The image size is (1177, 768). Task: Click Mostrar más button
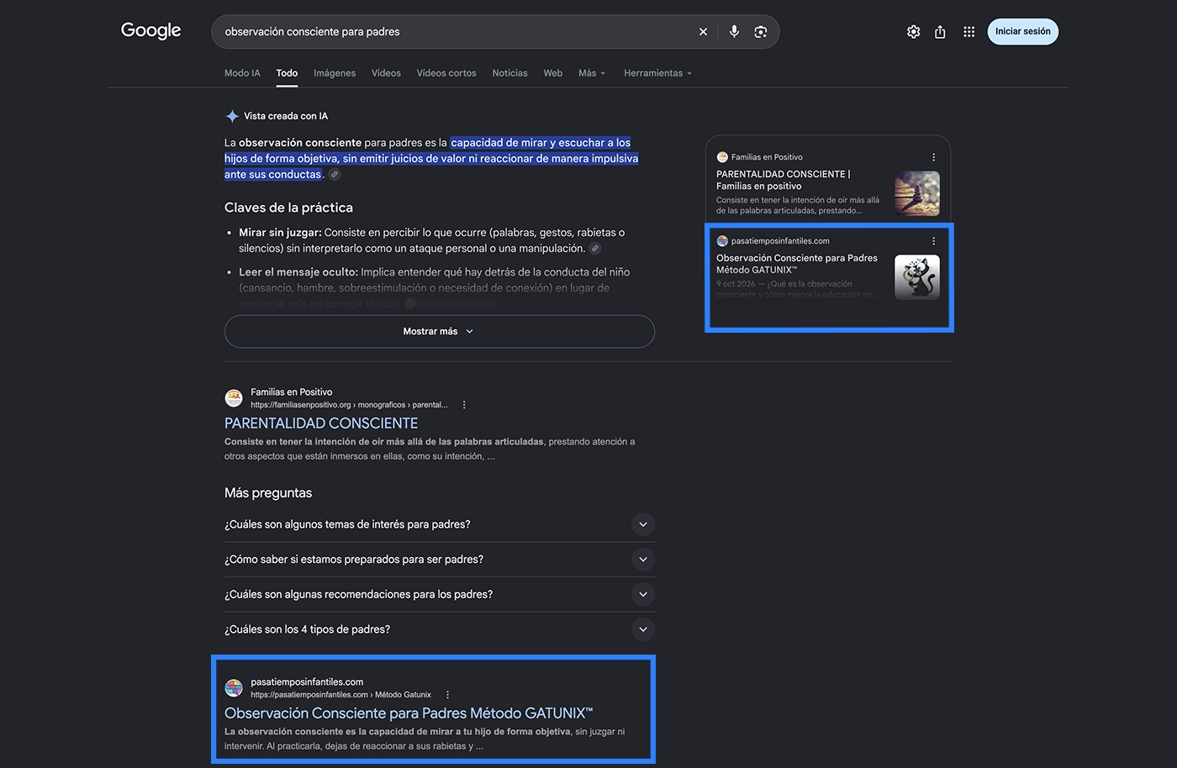[x=440, y=331]
